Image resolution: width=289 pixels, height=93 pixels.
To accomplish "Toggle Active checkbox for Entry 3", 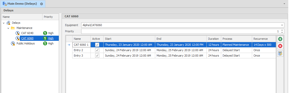I will point(97,56).
